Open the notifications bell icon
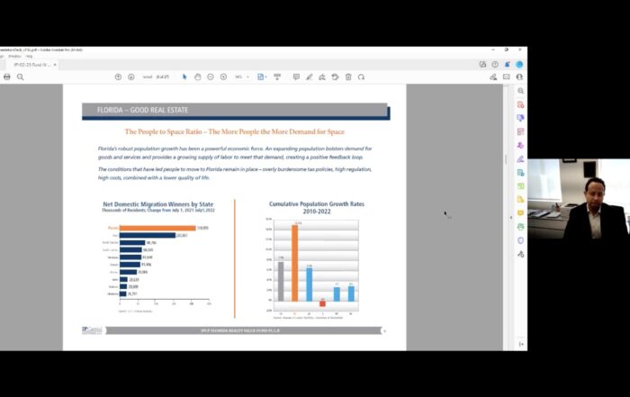This screenshot has width=630, height=397. point(507,65)
